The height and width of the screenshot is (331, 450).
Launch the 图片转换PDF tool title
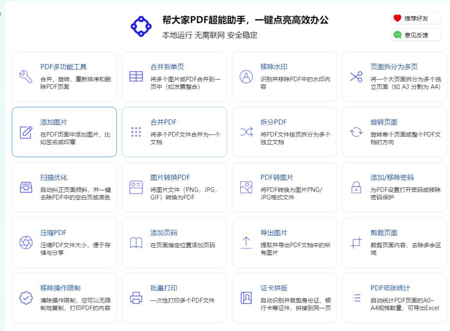(x=170, y=178)
